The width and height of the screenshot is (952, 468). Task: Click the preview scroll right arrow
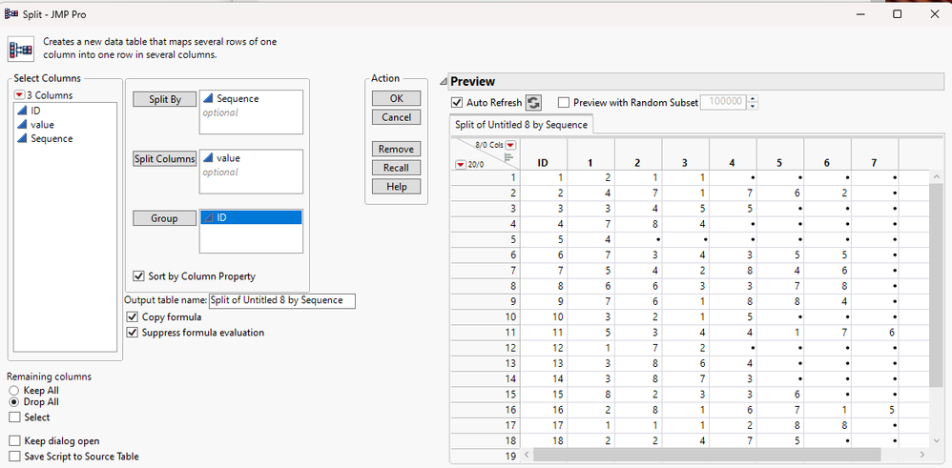pyautogui.click(x=922, y=454)
